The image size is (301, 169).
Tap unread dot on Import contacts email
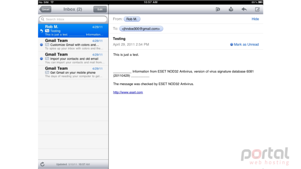point(41,58)
